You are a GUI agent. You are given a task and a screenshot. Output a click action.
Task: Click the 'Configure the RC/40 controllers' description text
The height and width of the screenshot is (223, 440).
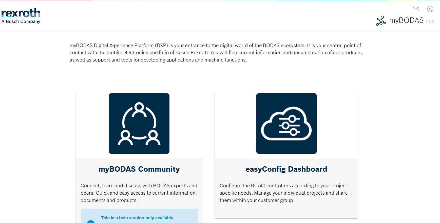(284, 193)
